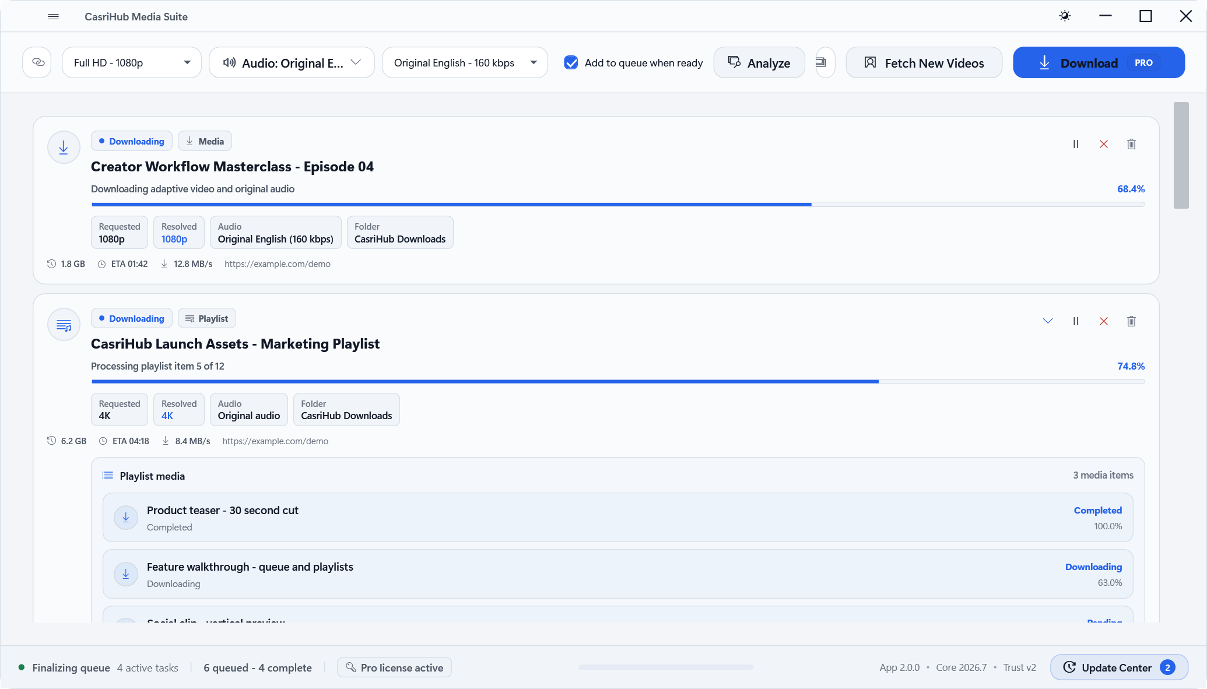The width and height of the screenshot is (1207, 689).
Task: Cancel the Creator Workflow Masterclass download
Action: click(1104, 144)
